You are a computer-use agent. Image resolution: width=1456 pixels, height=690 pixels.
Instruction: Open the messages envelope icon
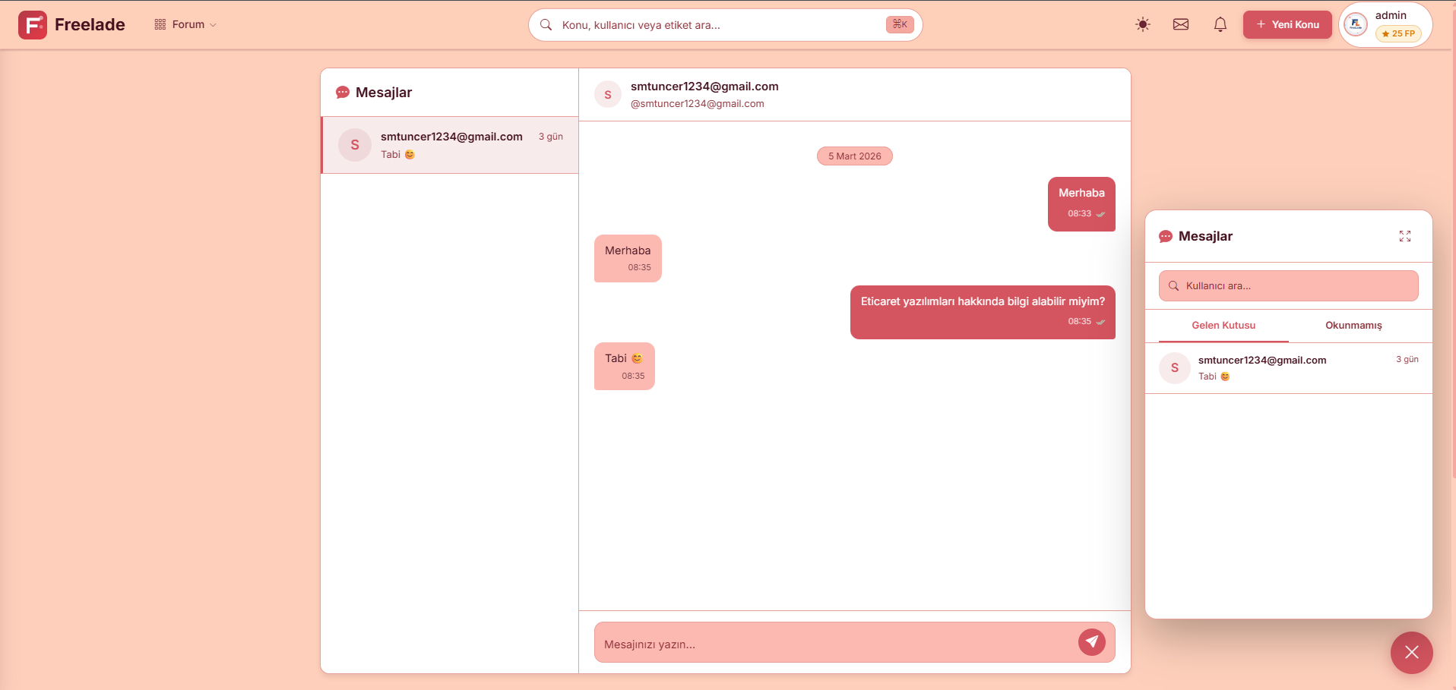coord(1181,25)
